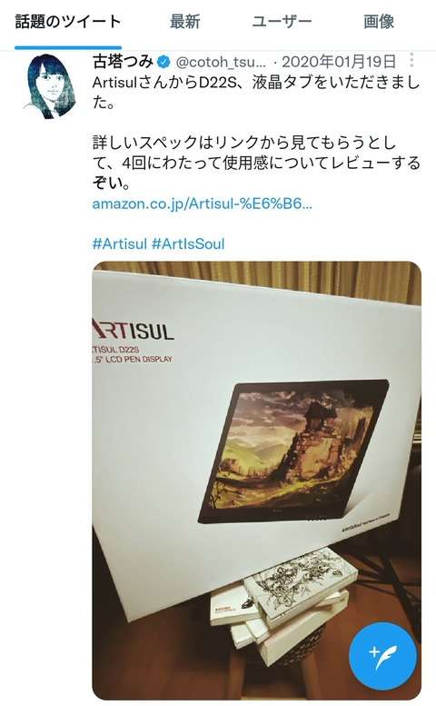Click the blue verified badge beside 古塔つみ
Image resolution: width=436 pixels, height=706 pixels.
pyautogui.click(x=163, y=62)
